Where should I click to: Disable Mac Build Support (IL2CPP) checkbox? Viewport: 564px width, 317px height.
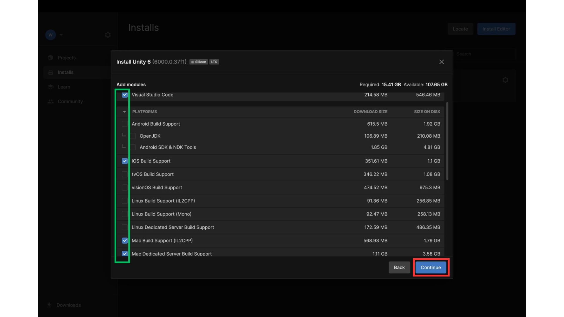pos(125,241)
